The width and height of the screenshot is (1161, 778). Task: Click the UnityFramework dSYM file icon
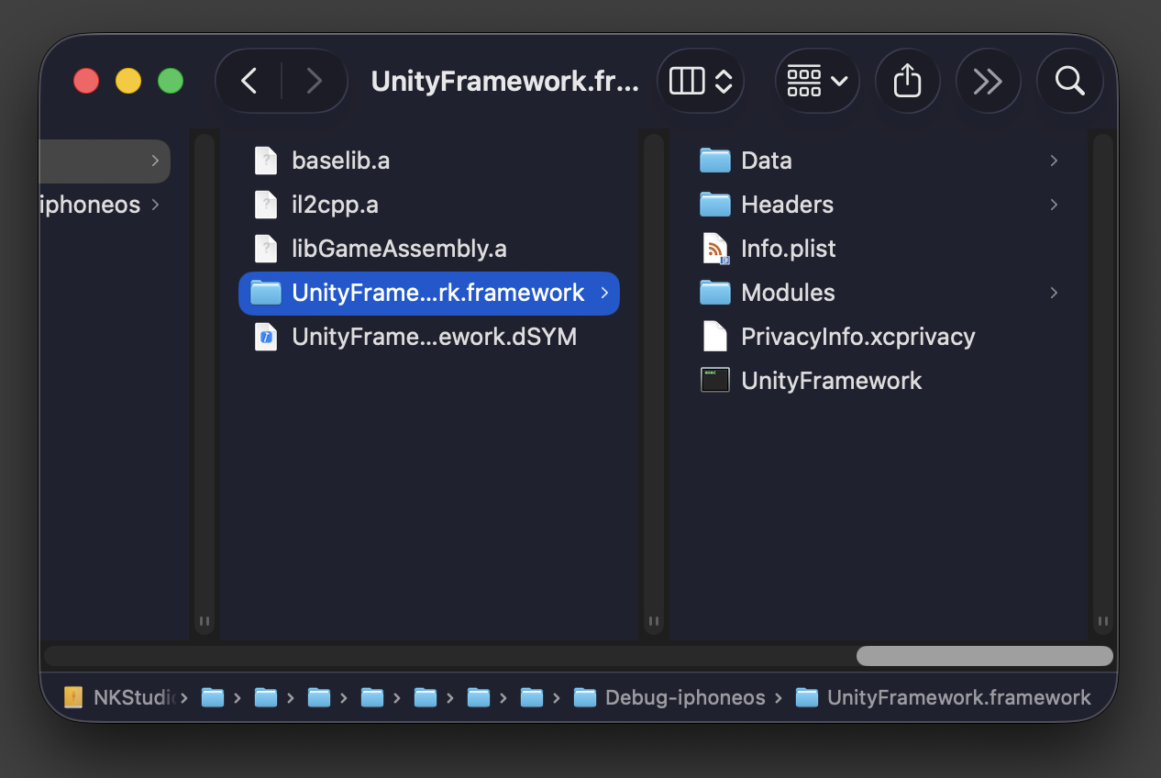click(265, 337)
